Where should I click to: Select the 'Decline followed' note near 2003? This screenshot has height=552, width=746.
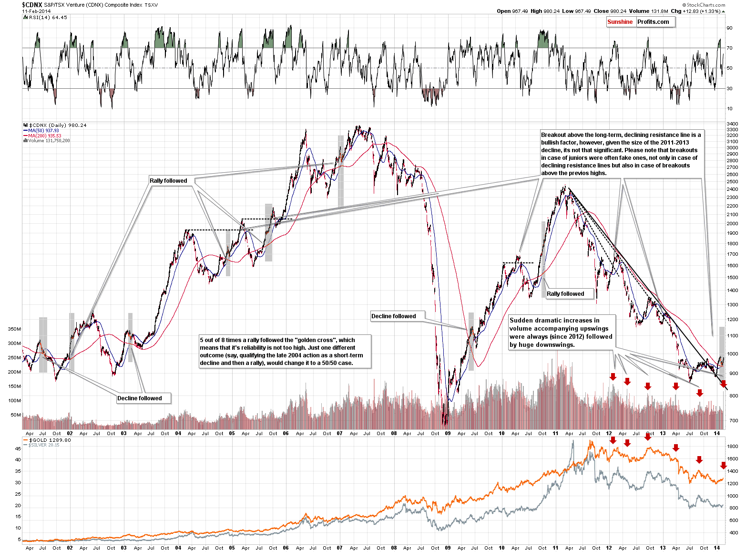(143, 398)
